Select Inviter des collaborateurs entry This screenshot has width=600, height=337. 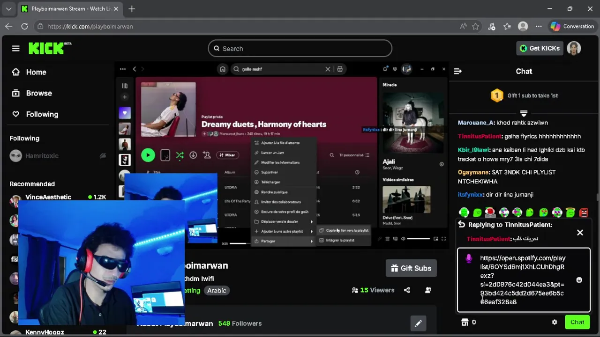(283, 202)
